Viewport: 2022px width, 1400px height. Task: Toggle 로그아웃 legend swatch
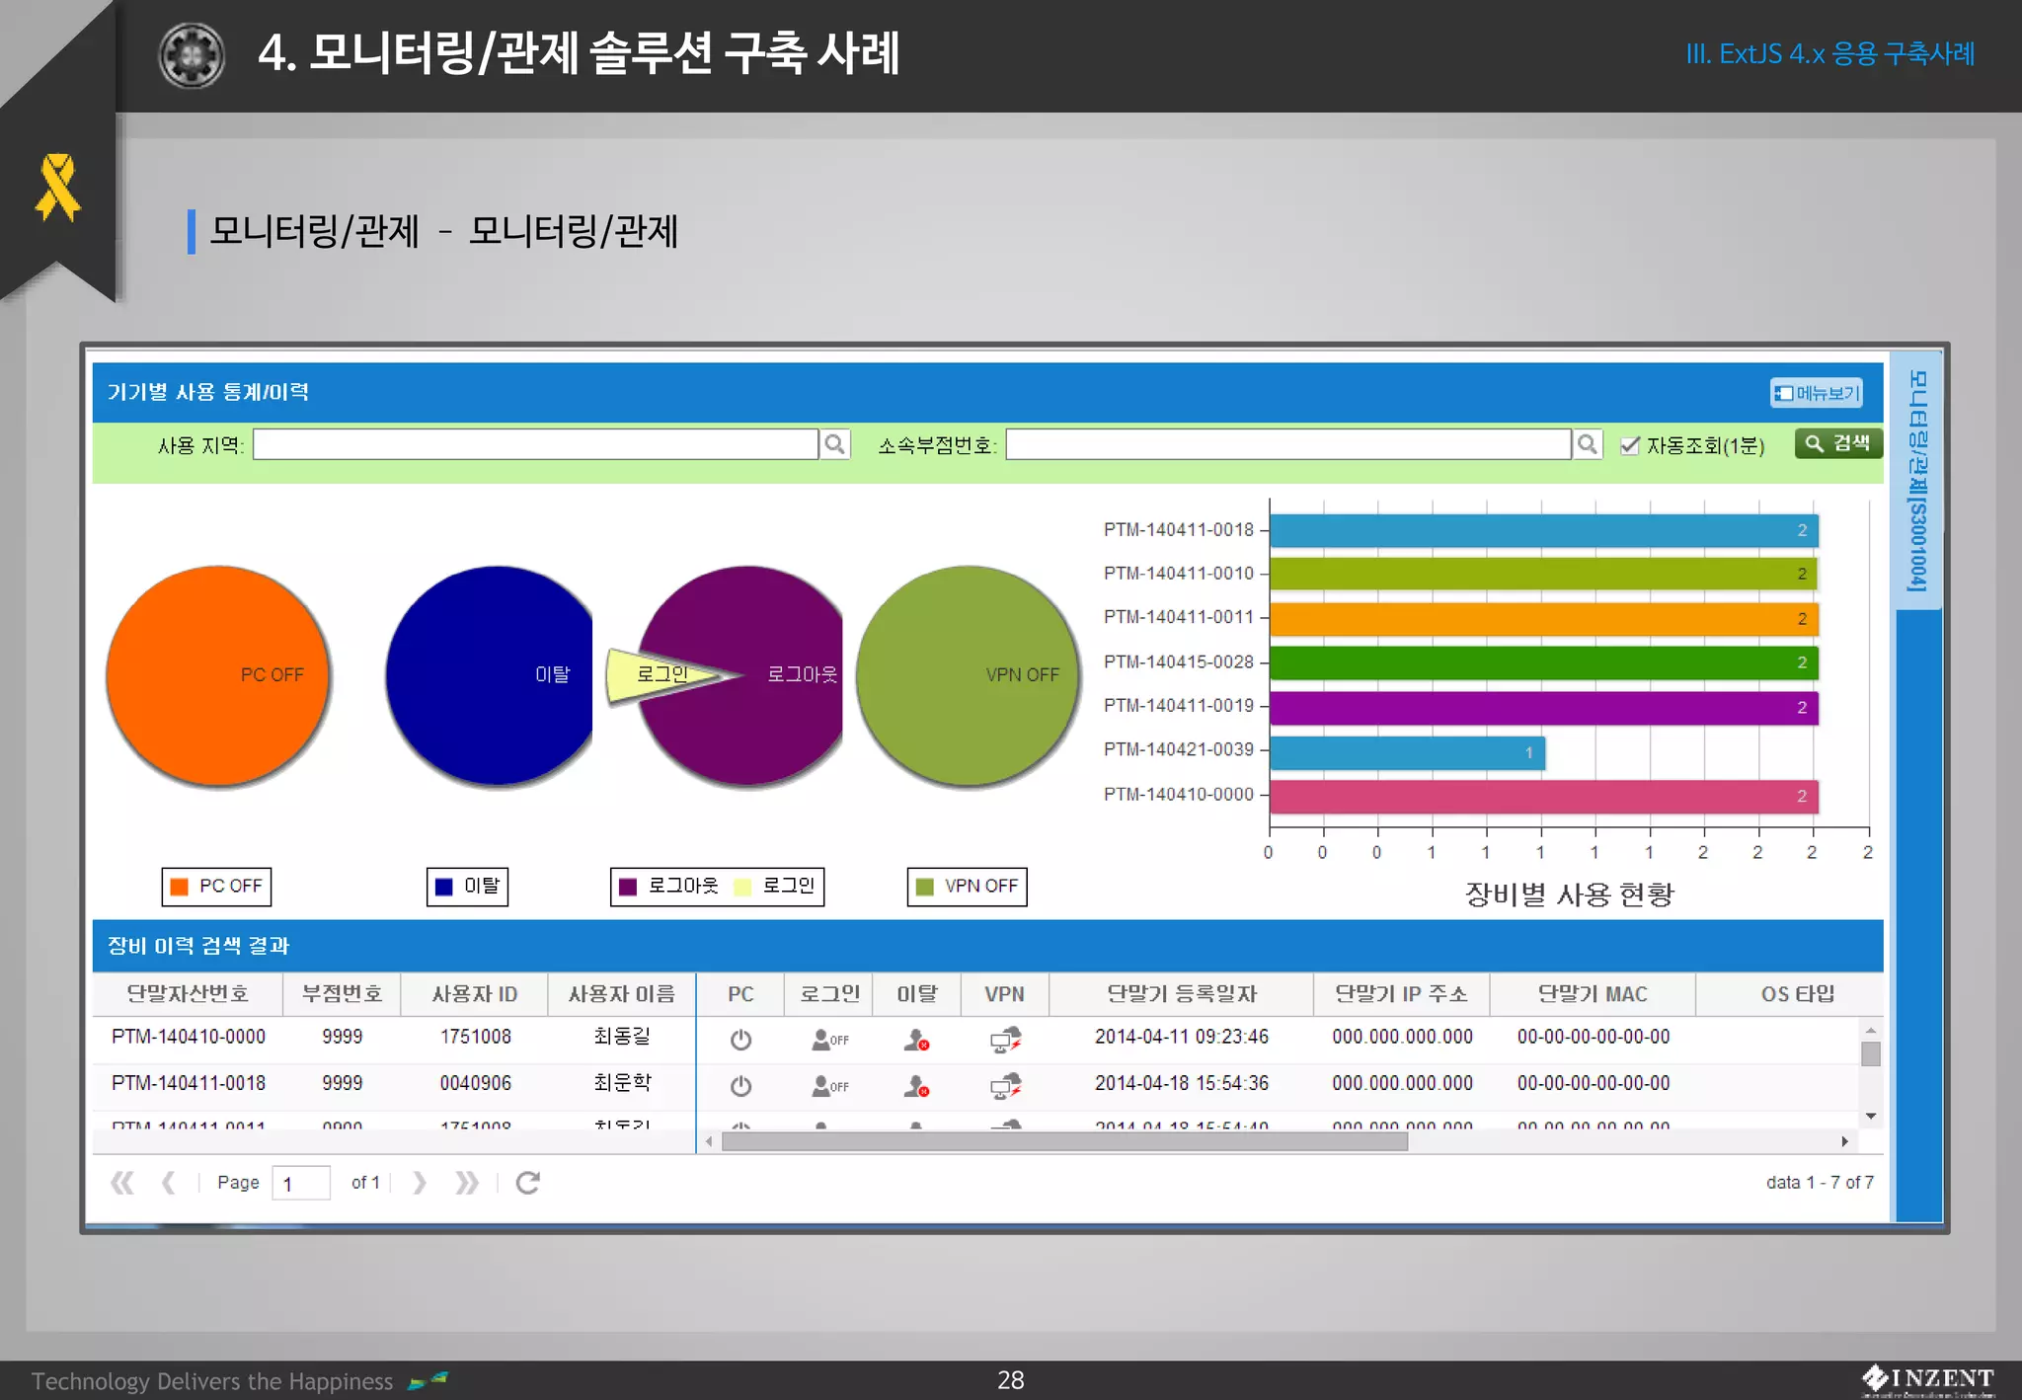tap(628, 887)
